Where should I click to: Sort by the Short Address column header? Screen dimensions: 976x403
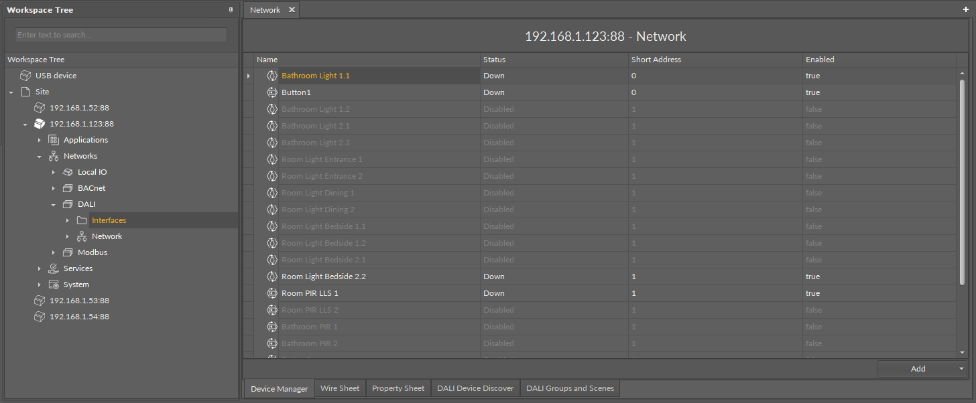[715, 60]
